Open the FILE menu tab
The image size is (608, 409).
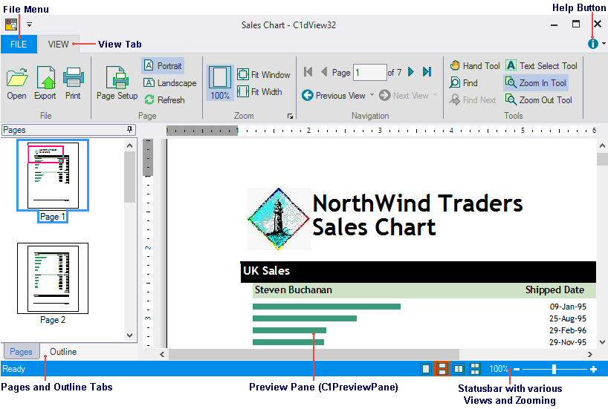(x=19, y=44)
